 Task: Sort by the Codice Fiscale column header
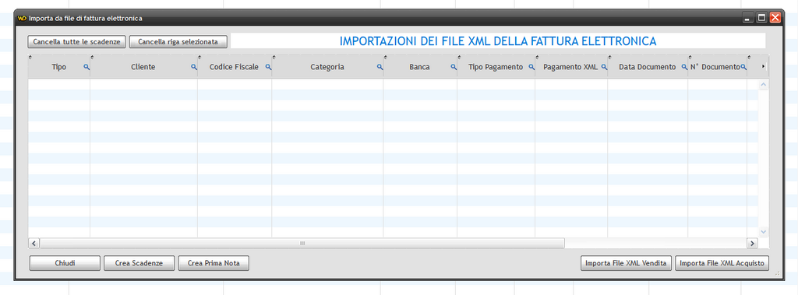tap(234, 67)
